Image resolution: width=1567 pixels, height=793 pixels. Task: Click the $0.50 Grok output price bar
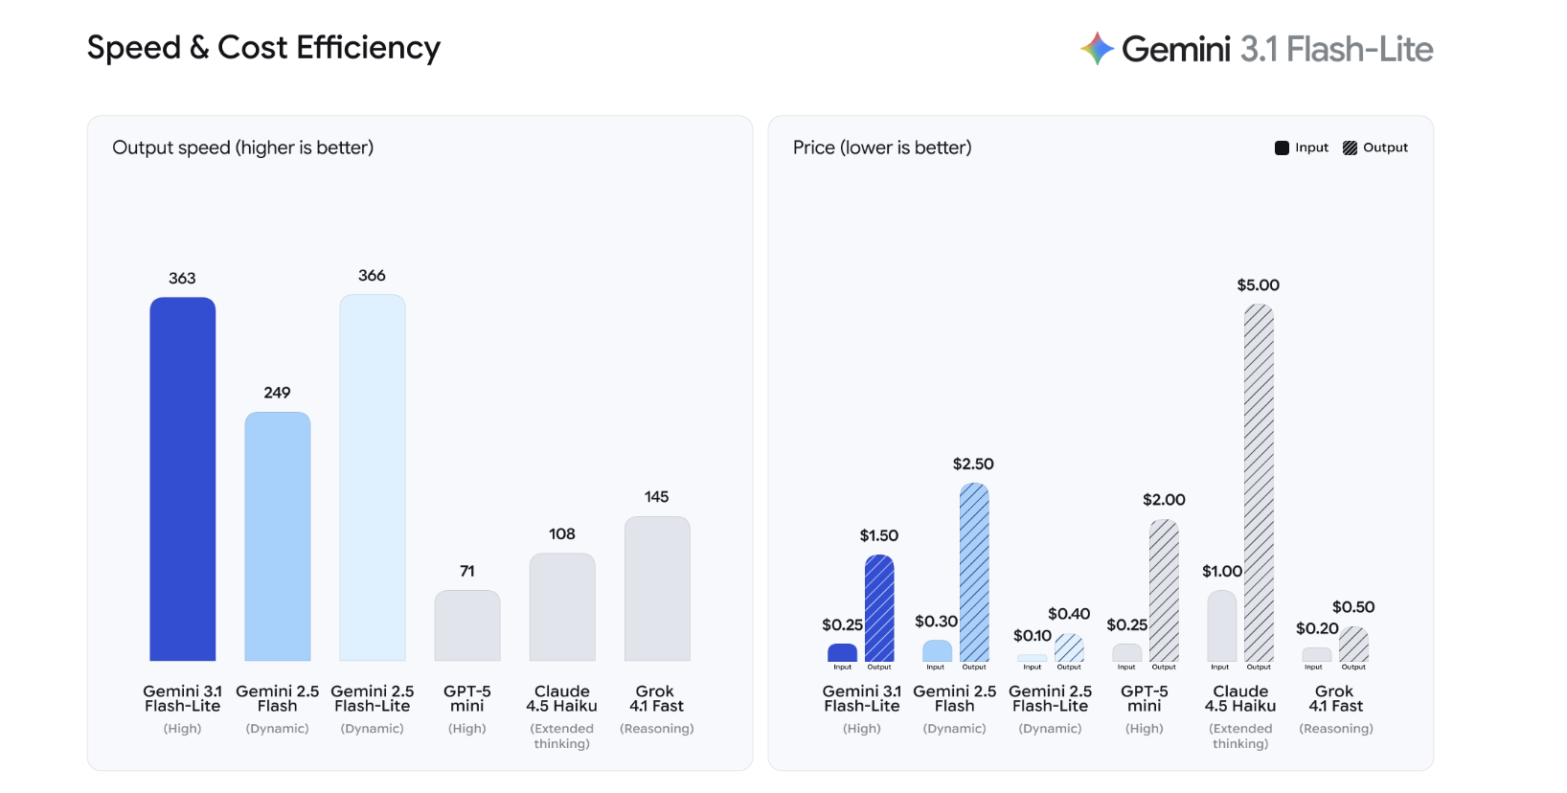coord(1353,645)
